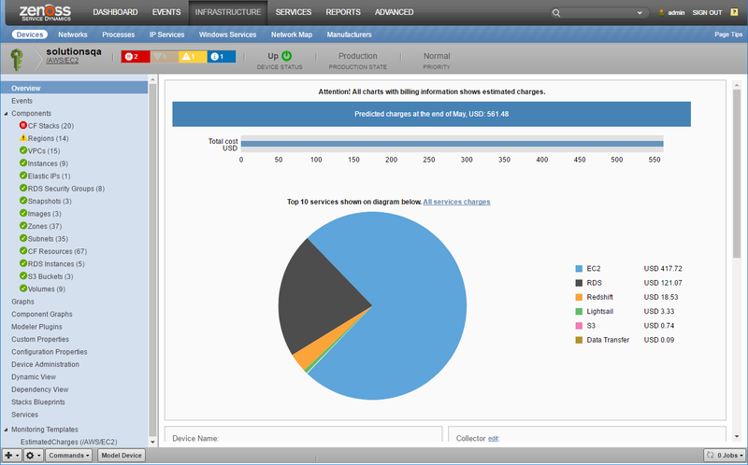Click the search magnifier icon
Screen dimensions: 748x465
(x=555, y=13)
